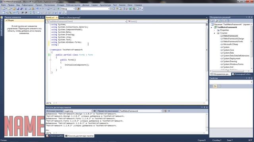Image resolution: width=254 pixels, height=142 pixels.
Task: Click the InitializeComponent() line in code
Action: coord(77,65)
